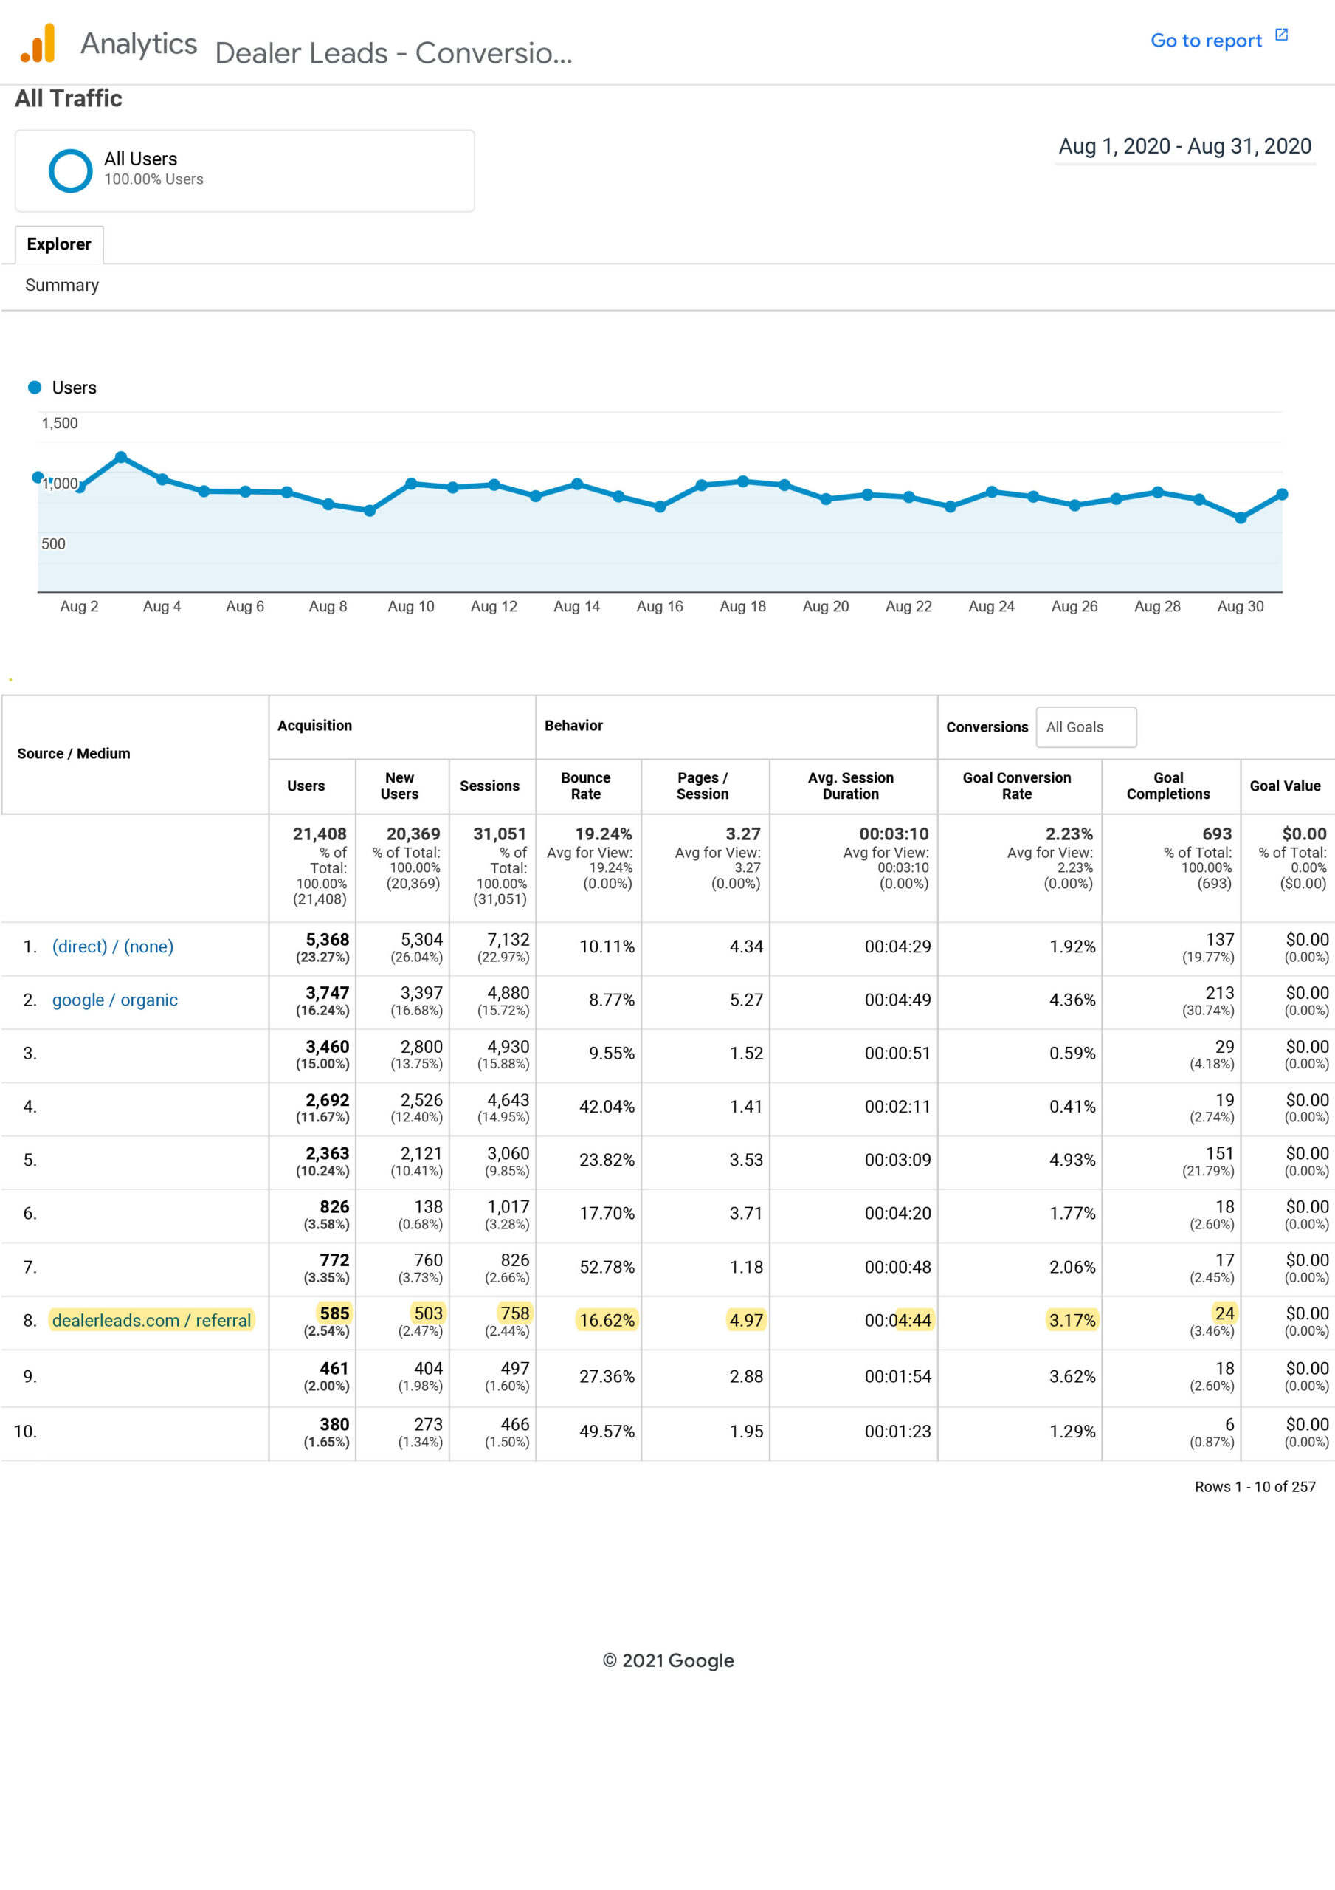Viewport: 1335px width, 1890px height.
Task: Click the 4.93% conversion rate in row 5
Action: pyautogui.click(x=1072, y=1160)
